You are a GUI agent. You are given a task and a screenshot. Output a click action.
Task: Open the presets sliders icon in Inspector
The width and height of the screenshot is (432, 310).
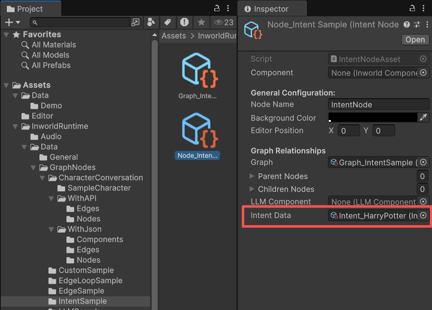click(x=416, y=25)
